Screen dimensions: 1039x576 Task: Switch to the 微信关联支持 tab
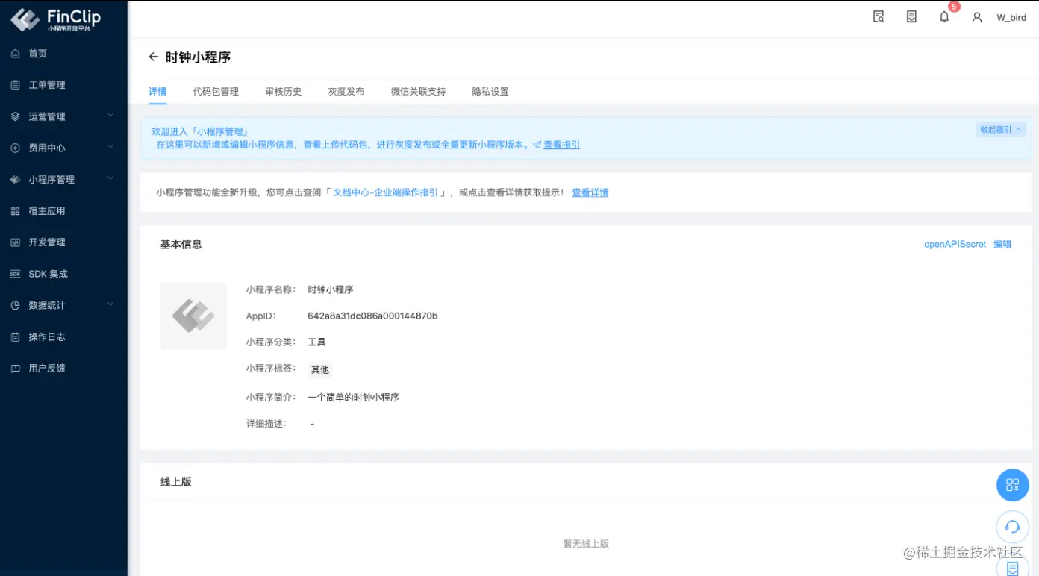click(x=418, y=92)
